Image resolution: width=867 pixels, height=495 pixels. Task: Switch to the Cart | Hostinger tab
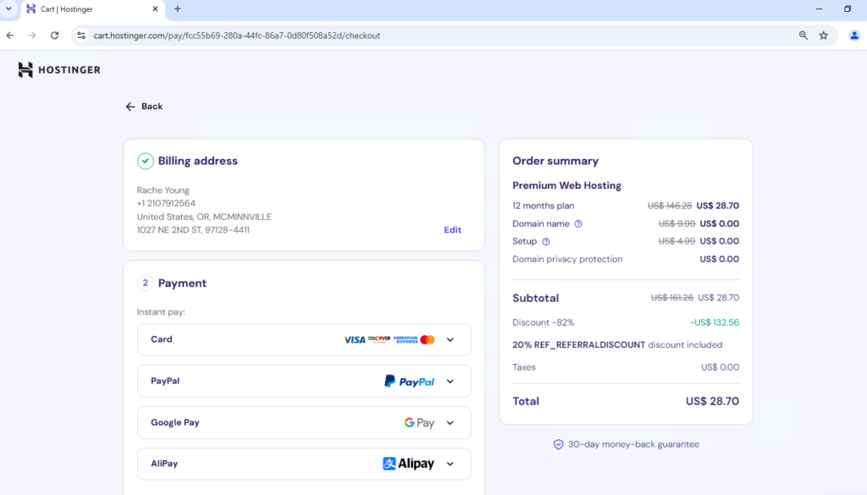[x=85, y=9]
